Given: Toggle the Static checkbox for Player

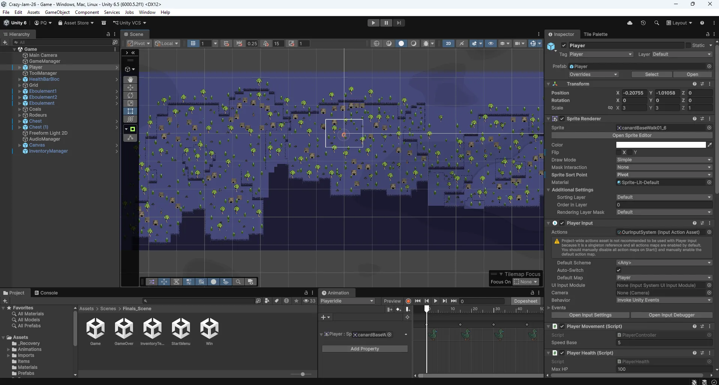Looking at the screenshot, I should pyautogui.click(x=688, y=45).
